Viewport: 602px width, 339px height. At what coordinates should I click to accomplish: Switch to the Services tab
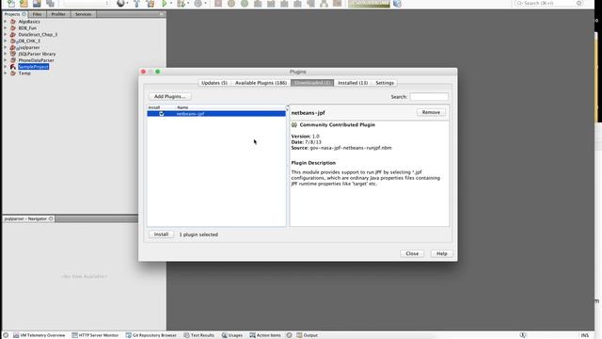tap(84, 14)
